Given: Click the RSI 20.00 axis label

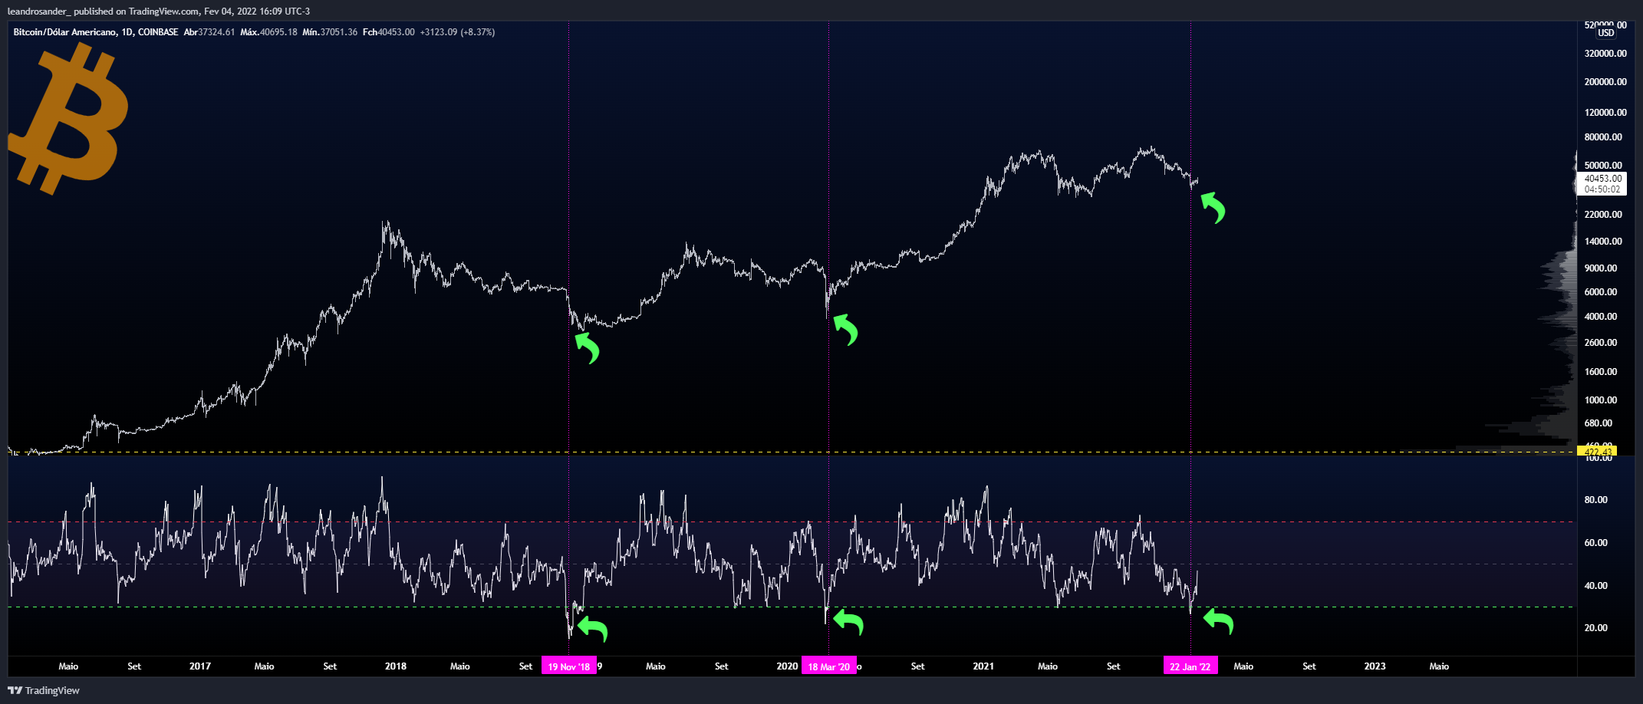Looking at the screenshot, I should pos(1596,628).
